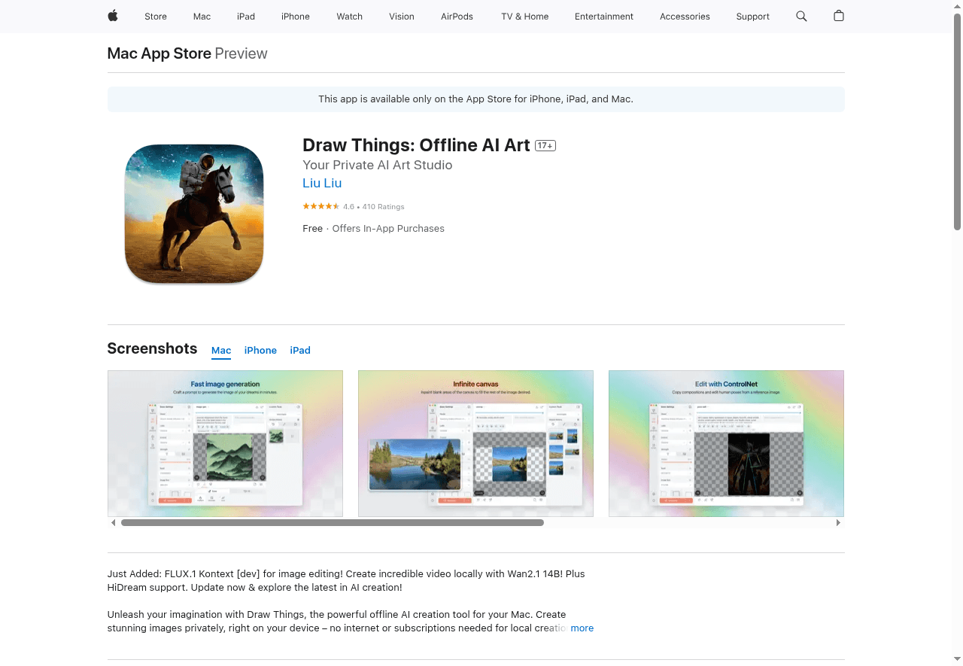Click the left screenshot carousel arrow
Screen dimensions: 963x666
113,522
